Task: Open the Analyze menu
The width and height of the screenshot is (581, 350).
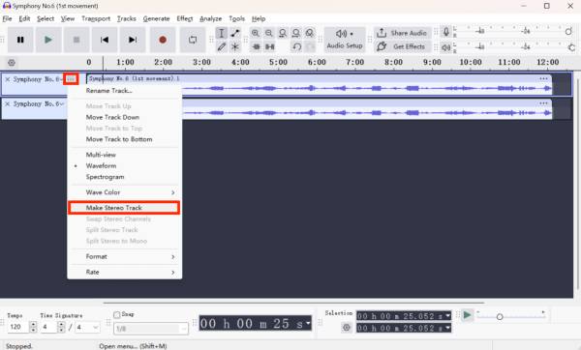Action: click(x=210, y=18)
